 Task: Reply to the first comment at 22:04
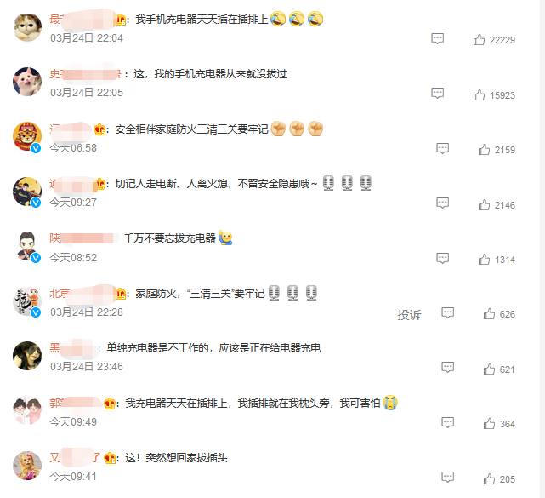pyautogui.click(x=437, y=38)
